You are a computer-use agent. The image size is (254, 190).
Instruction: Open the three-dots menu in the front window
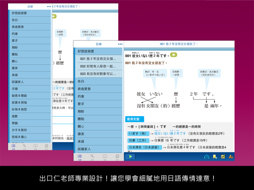pyautogui.click(x=120, y=44)
